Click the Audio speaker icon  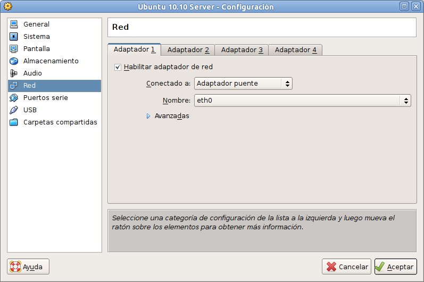[14, 73]
